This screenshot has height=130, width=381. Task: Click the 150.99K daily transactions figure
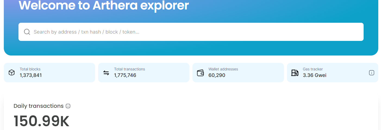[x=42, y=121]
